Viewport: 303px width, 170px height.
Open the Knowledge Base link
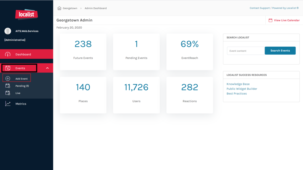point(238,84)
